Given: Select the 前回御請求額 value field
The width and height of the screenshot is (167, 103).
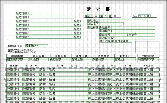Looking at the screenshot, I should coord(17,60).
